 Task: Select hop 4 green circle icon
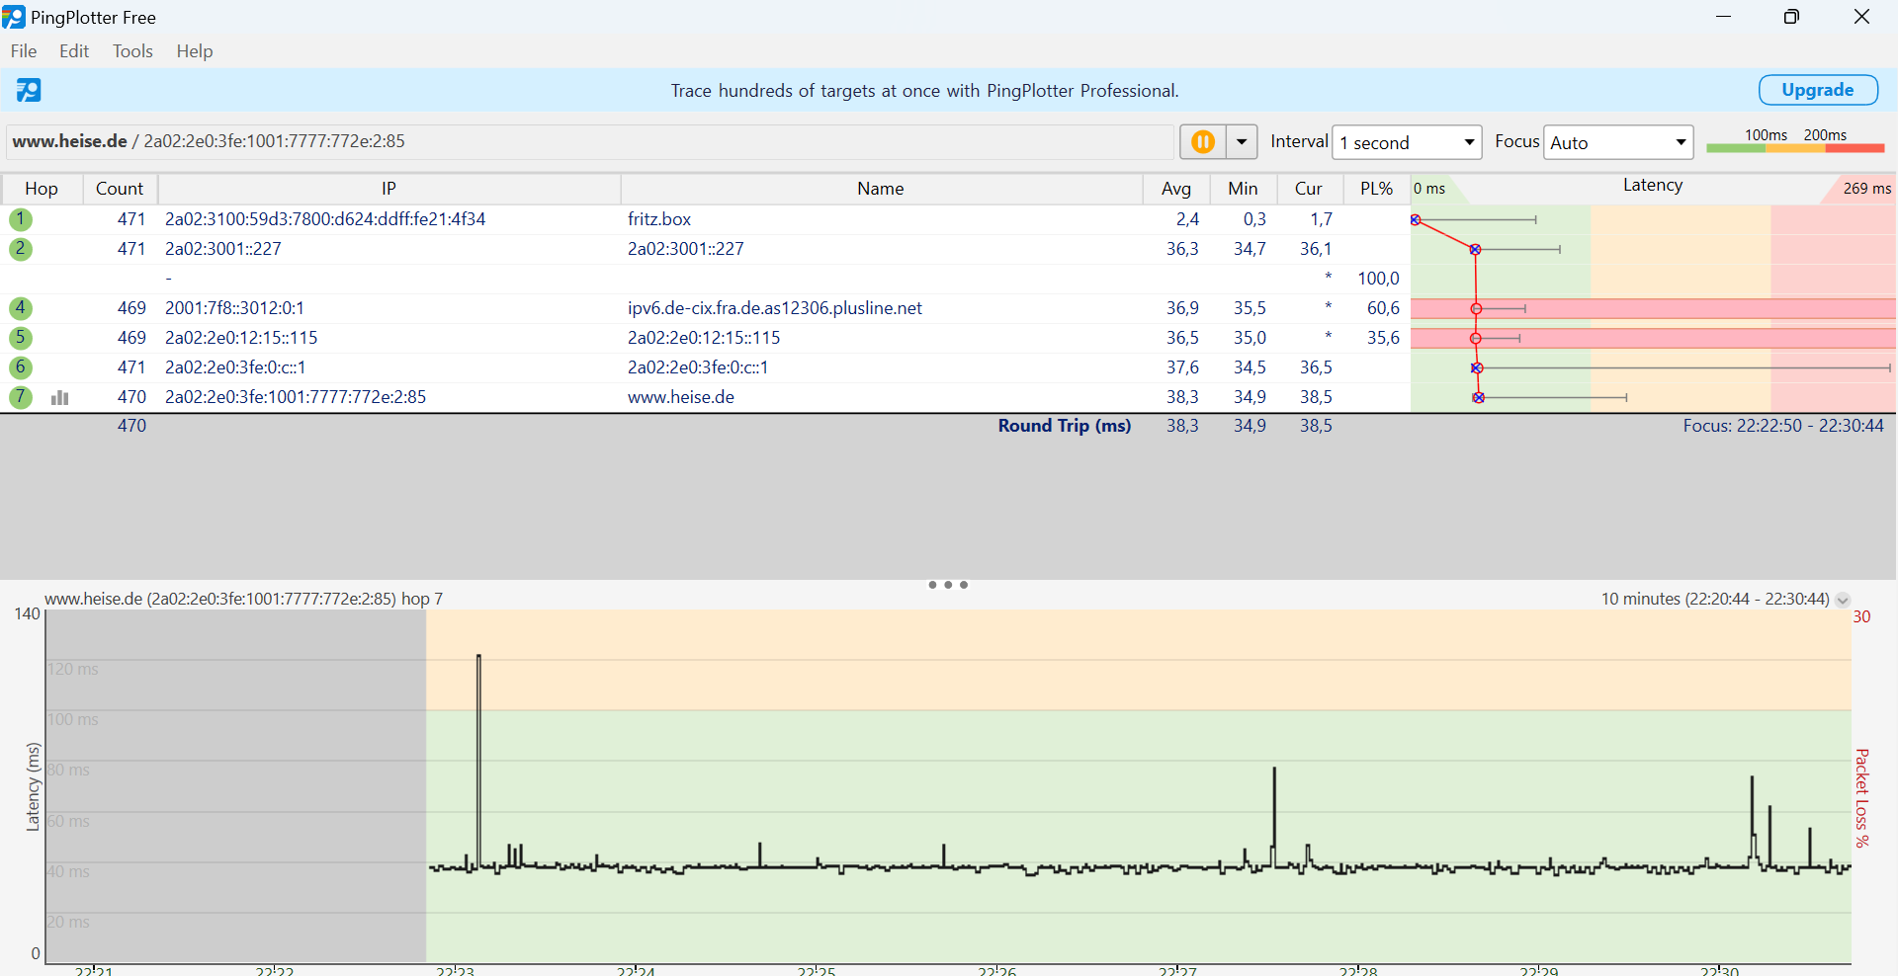(21, 308)
